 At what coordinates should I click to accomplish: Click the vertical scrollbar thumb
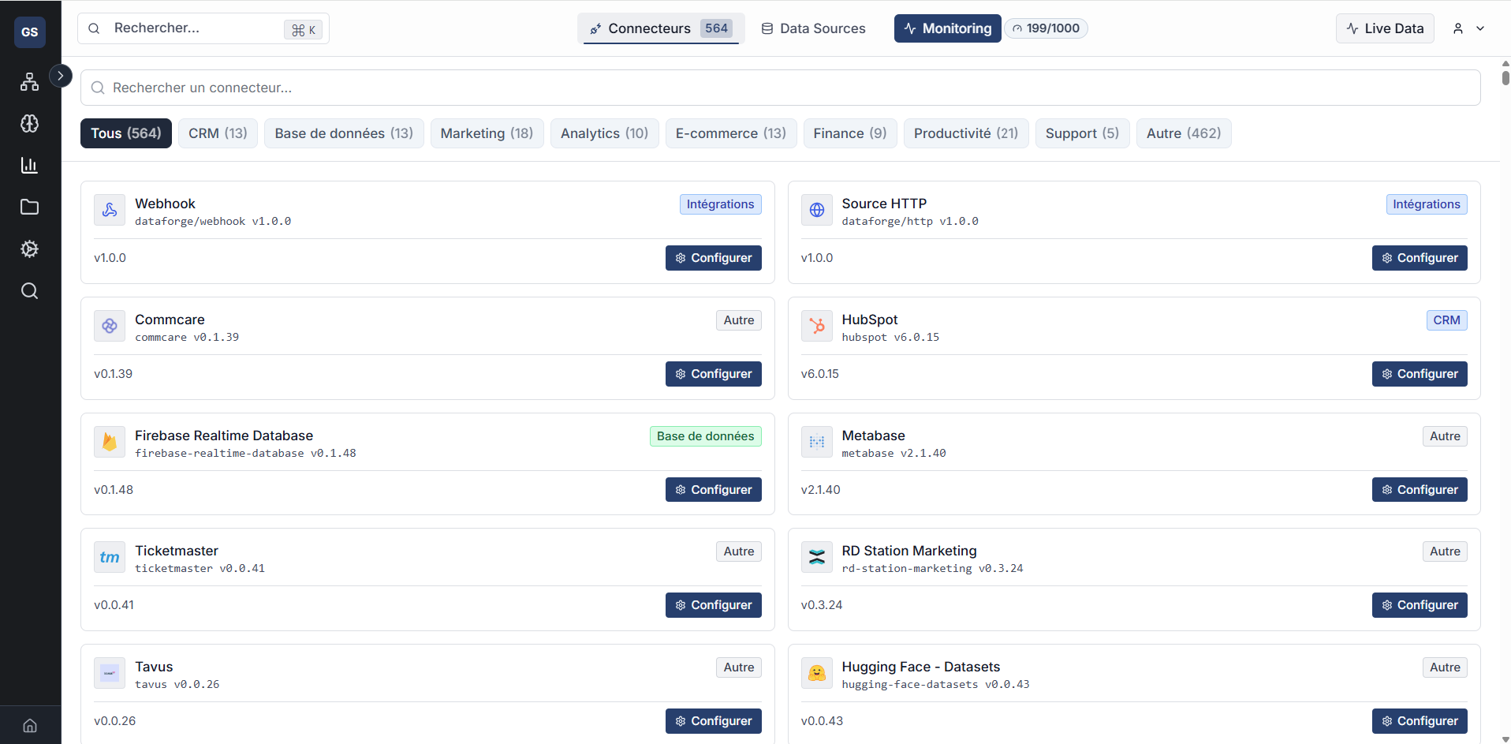[1505, 77]
